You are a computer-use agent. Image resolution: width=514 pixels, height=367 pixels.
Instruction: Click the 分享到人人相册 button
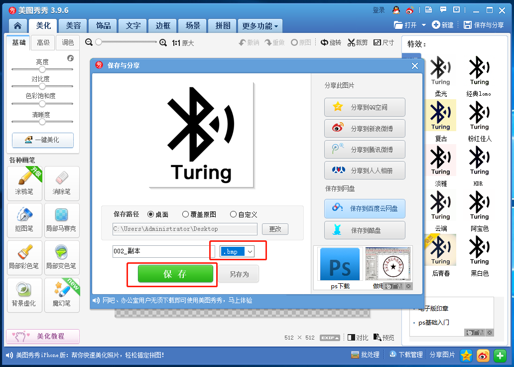point(365,171)
